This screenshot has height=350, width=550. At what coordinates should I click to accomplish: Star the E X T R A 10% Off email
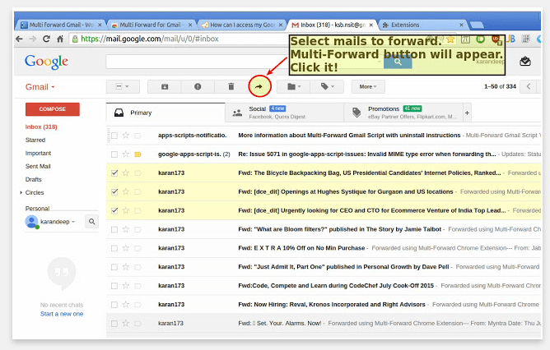coord(126,248)
